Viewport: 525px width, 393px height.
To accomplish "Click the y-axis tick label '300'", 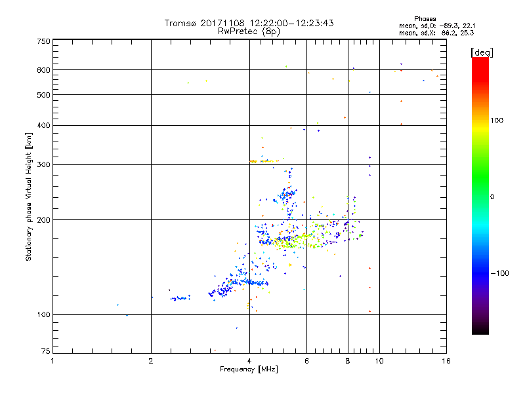I will (x=43, y=165).
